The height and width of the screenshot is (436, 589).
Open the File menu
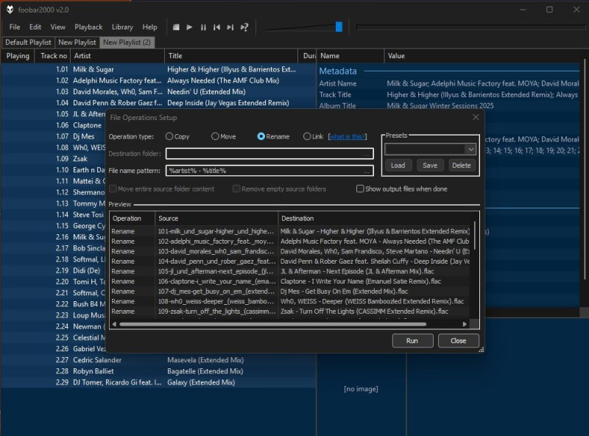point(15,27)
